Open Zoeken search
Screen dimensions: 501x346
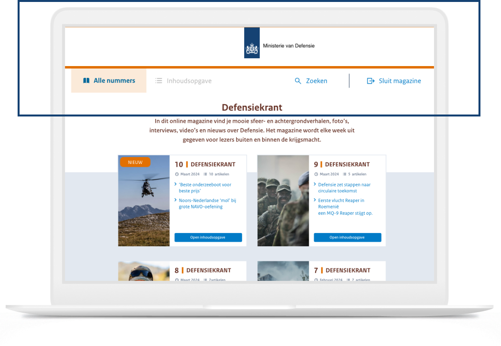pyautogui.click(x=311, y=81)
